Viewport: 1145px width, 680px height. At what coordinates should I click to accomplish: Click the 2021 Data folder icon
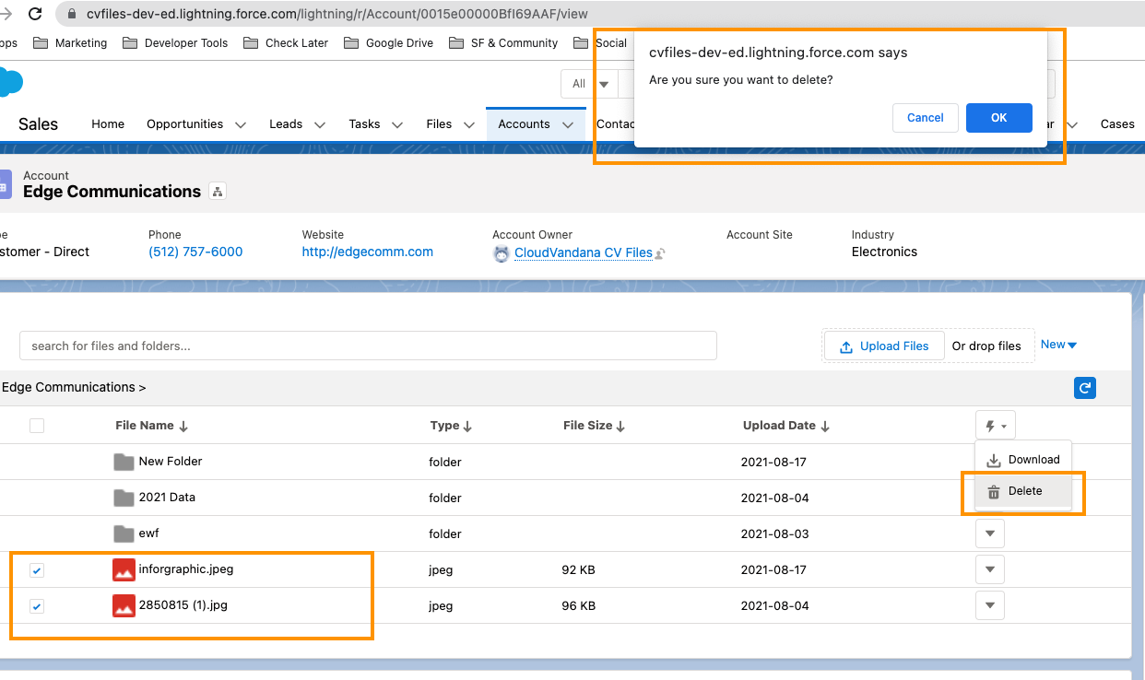pos(124,498)
